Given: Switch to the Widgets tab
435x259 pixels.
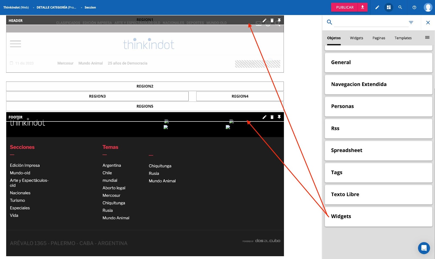Looking at the screenshot, I should coord(356,38).
